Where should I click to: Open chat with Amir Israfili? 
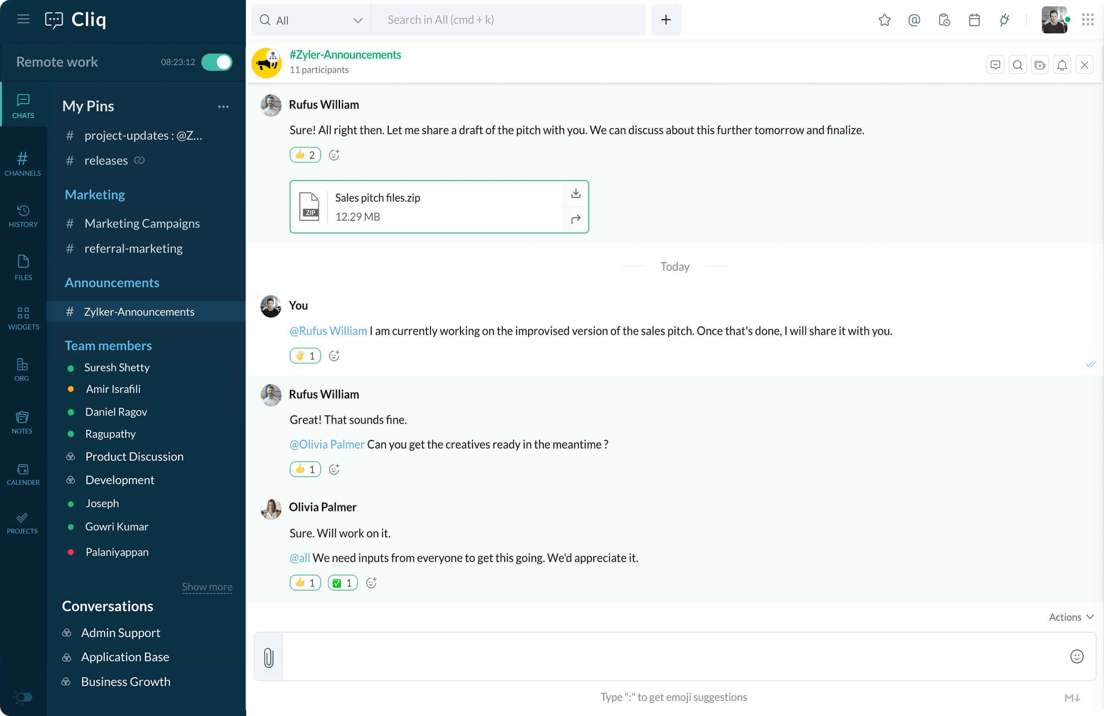(x=113, y=389)
